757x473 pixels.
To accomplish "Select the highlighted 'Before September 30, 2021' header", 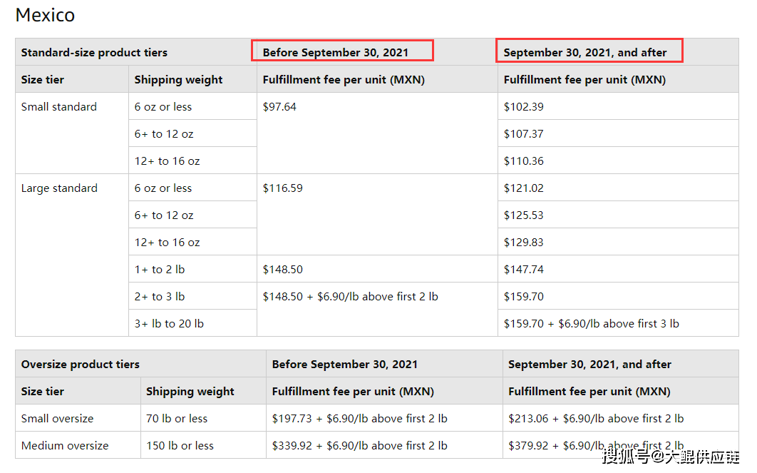I will coord(342,51).
